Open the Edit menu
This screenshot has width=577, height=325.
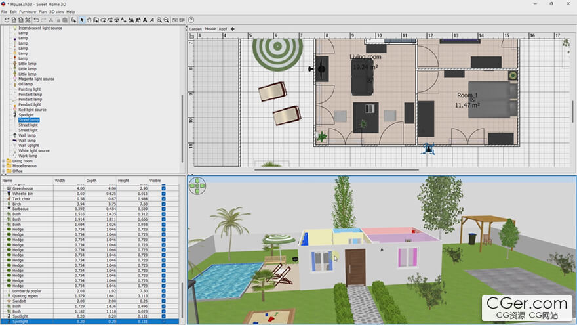(x=13, y=12)
